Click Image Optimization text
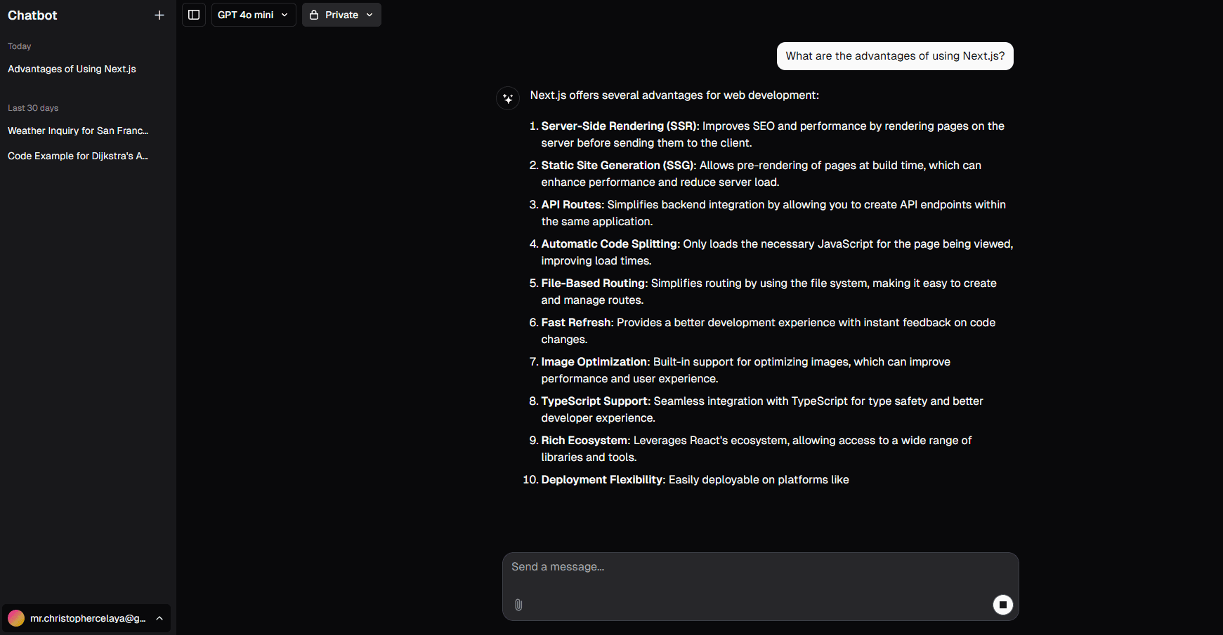Image resolution: width=1223 pixels, height=635 pixels. tap(596, 362)
